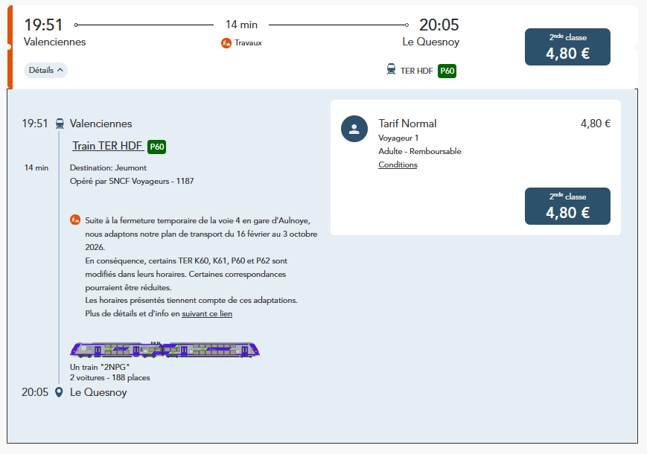Image resolution: width=647 pixels, height=454 pixels.
Task: Click 'Destination: Jeumont' text
Action: (108, 167)
